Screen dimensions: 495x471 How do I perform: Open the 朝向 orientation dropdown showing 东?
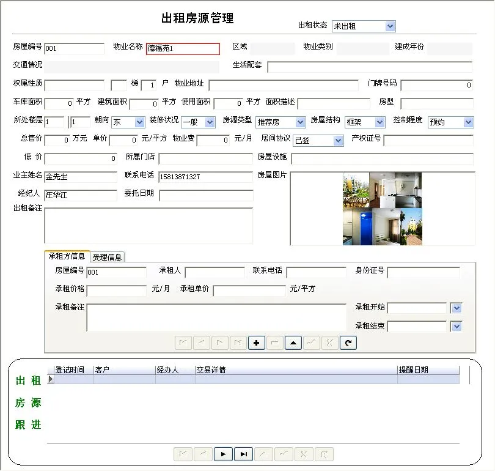click(139, 122)
